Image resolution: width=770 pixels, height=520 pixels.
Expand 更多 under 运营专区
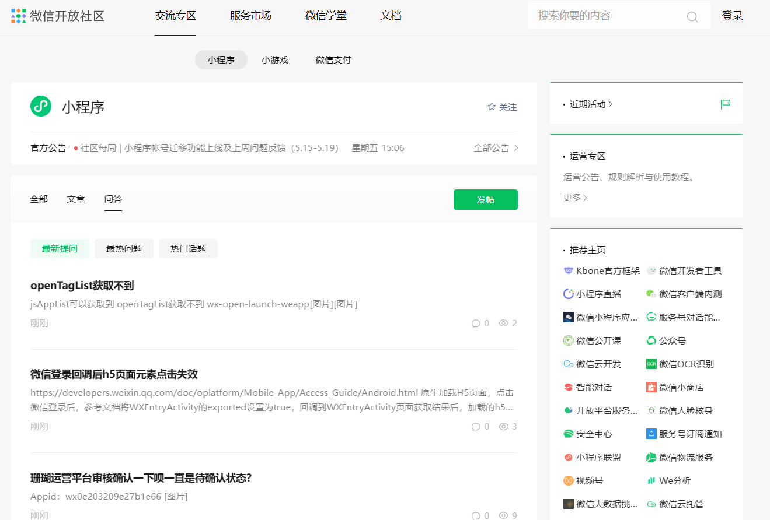[x=575, y=198]
